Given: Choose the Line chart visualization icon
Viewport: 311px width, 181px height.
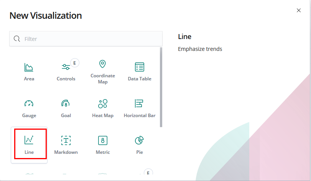Looking at the screenshot, I should pyautogui.click(x=29, y=140).
